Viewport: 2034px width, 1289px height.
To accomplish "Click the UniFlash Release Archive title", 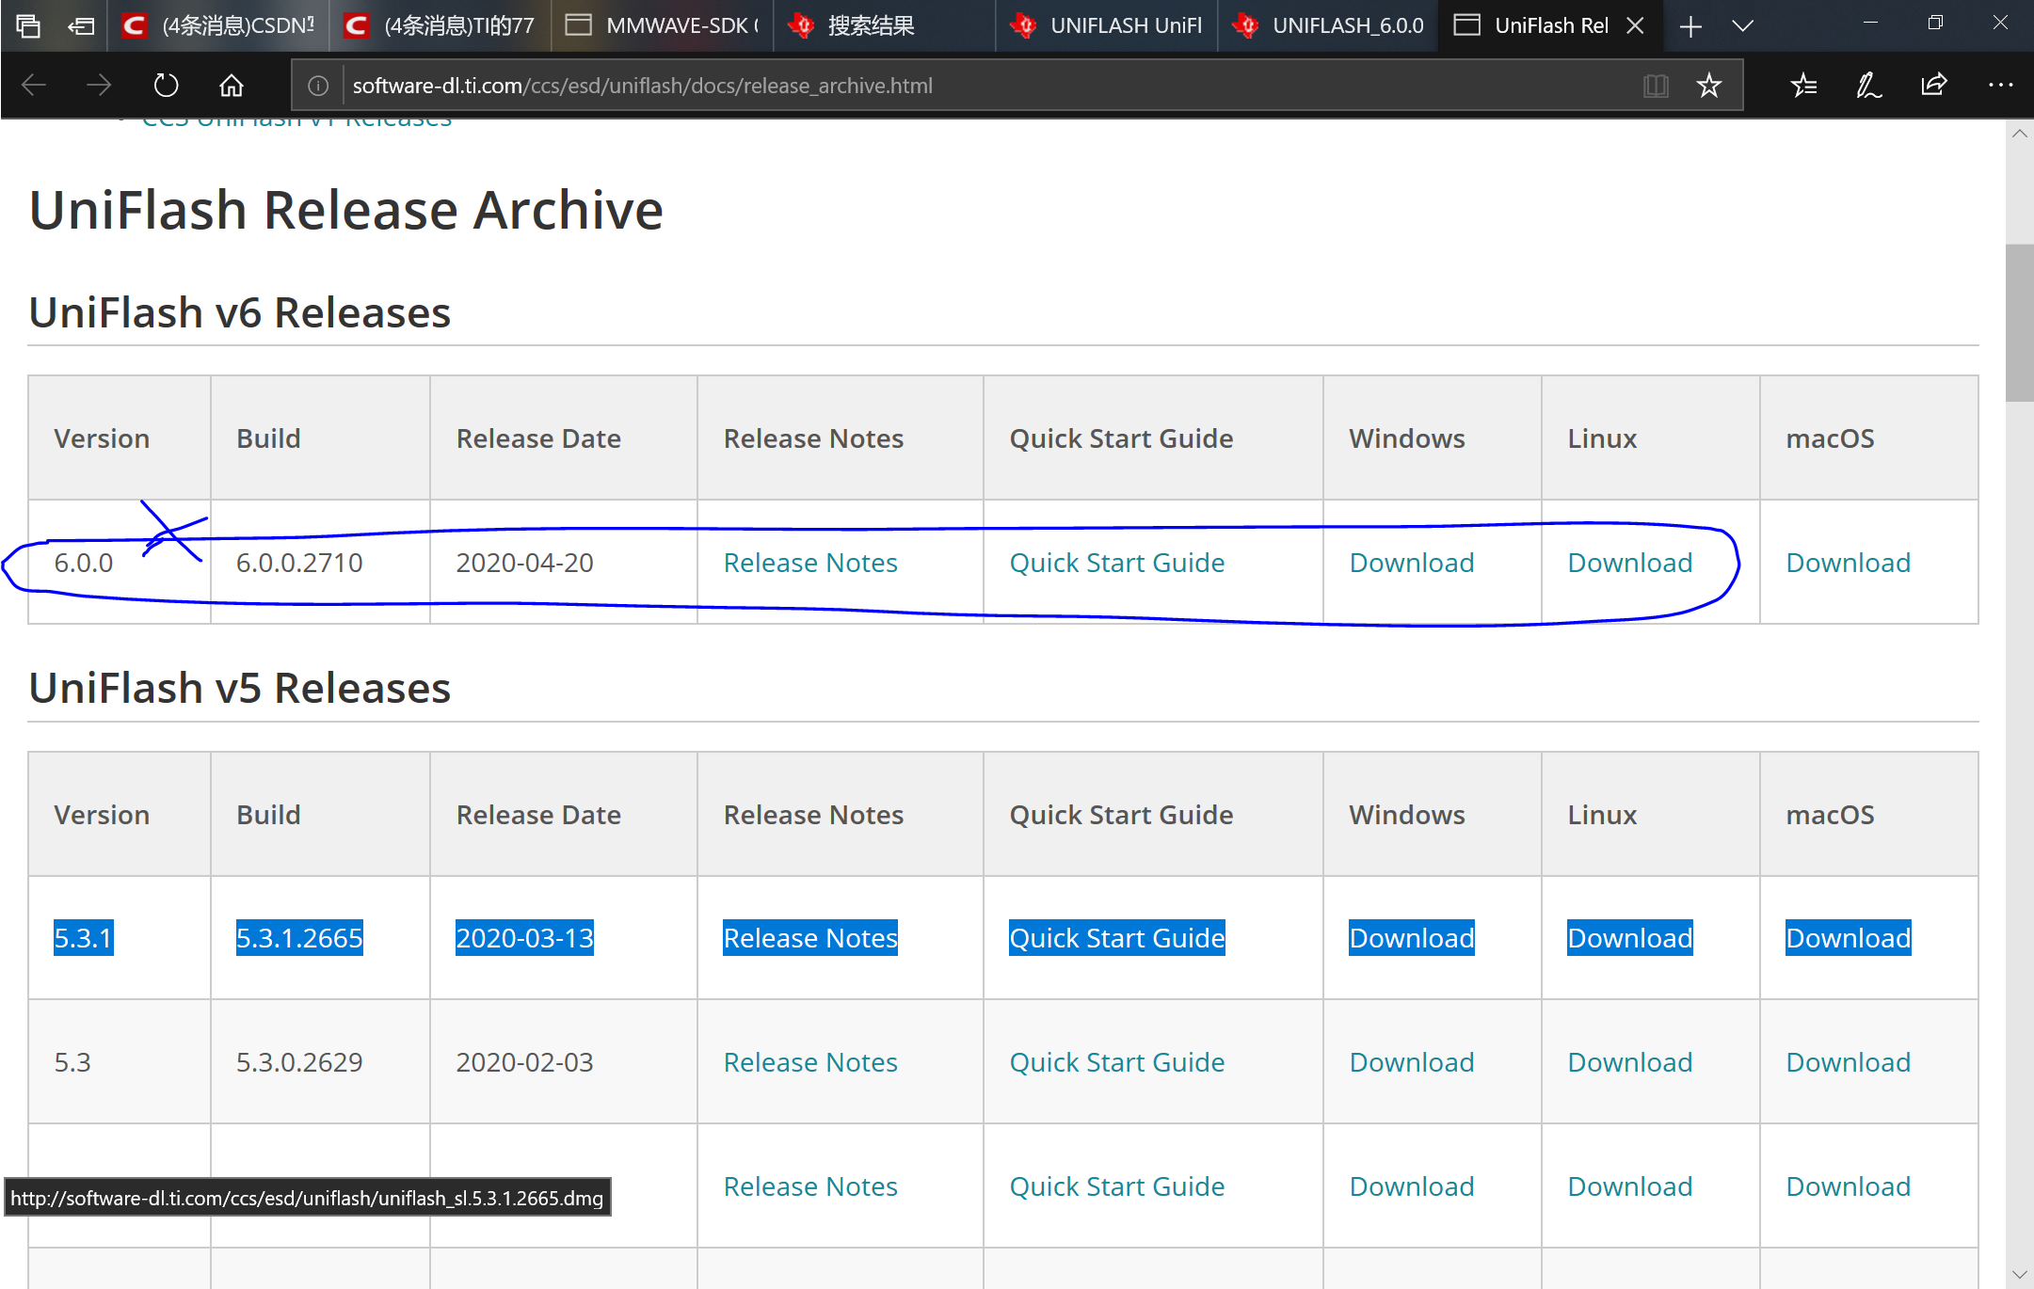I will (346, 209).
